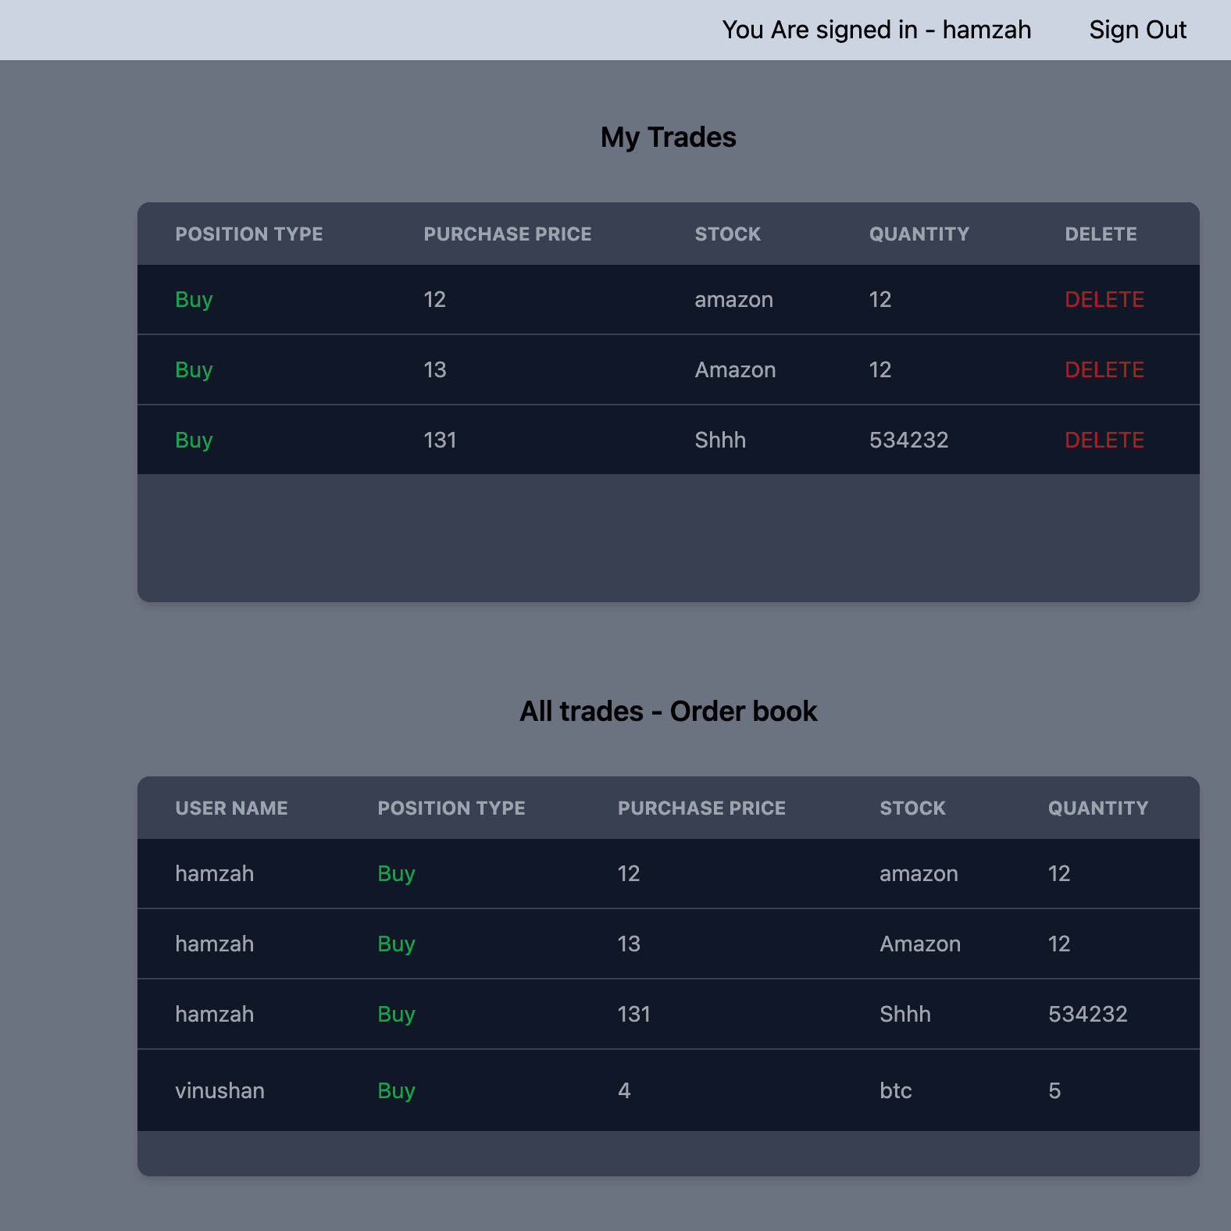
Task: Select purchase price 131 in My Trades
Action: pos(440,440)
